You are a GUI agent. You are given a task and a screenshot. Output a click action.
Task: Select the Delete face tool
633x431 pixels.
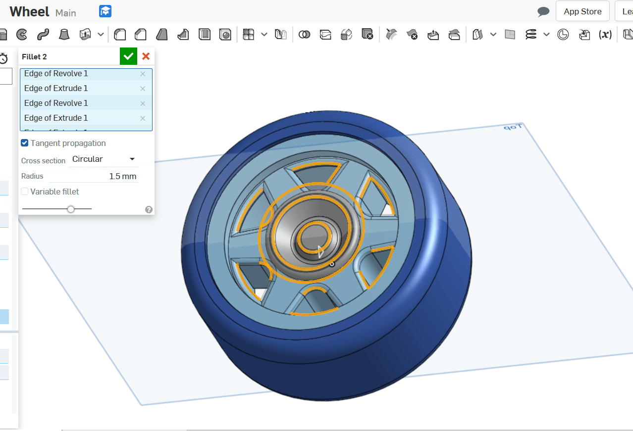pyautogui.click(x=412, y=34)
